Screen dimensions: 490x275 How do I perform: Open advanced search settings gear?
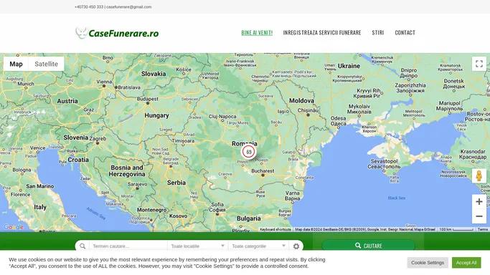tap(296, 246)
